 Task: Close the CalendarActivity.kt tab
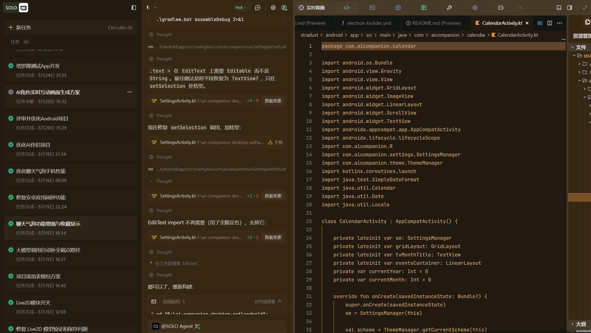click(527, 23)
